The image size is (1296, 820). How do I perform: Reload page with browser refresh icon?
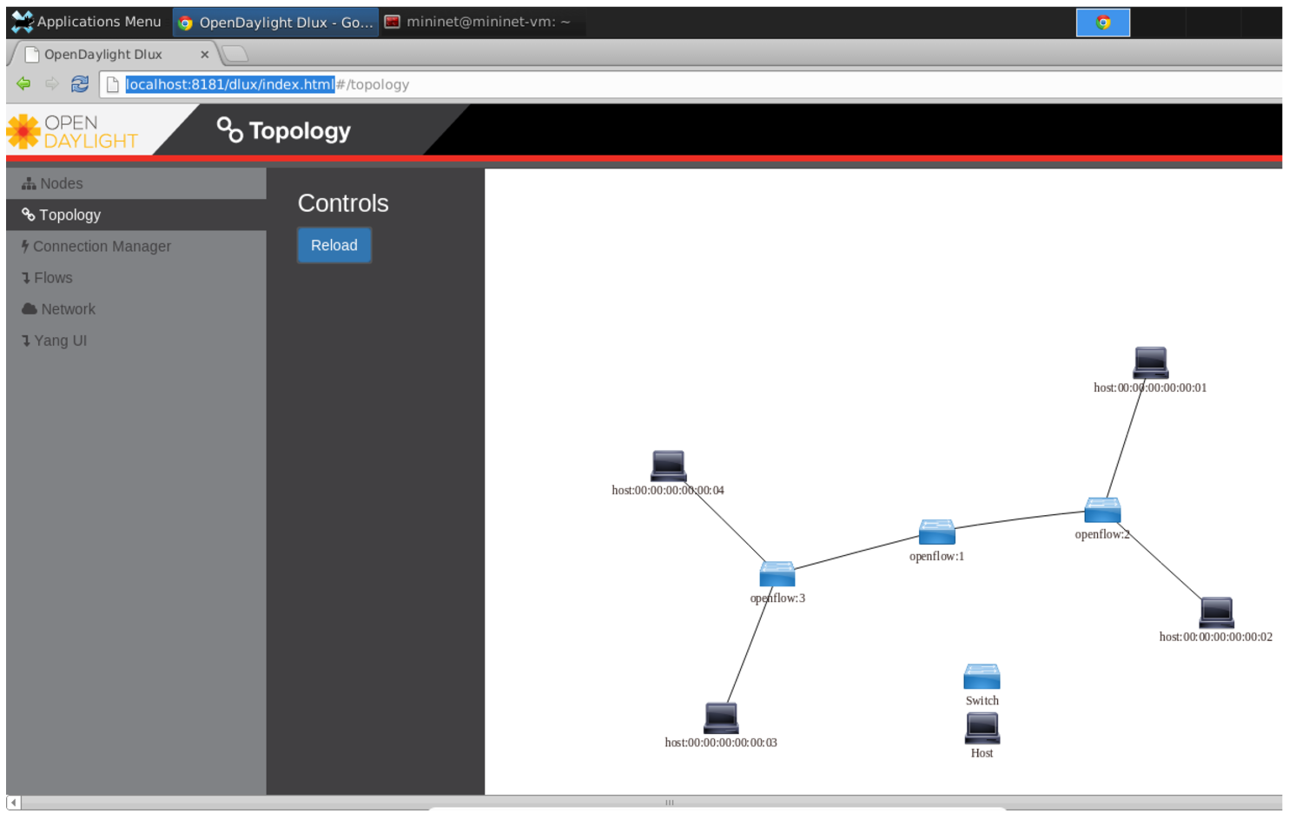(80, 84)
